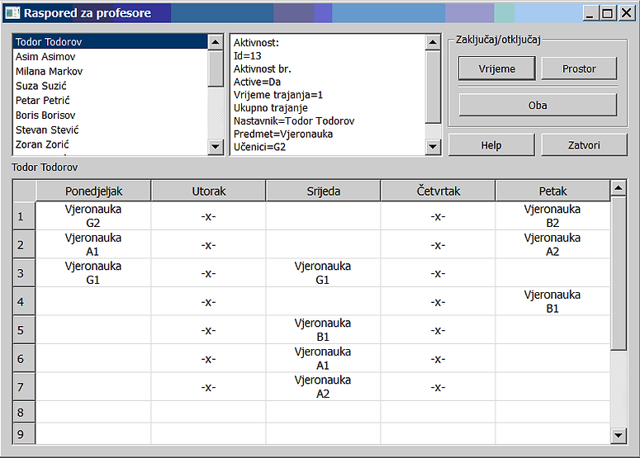Close the Raspored za profesore window
The image size is (640, 458).
pos(626,13)
